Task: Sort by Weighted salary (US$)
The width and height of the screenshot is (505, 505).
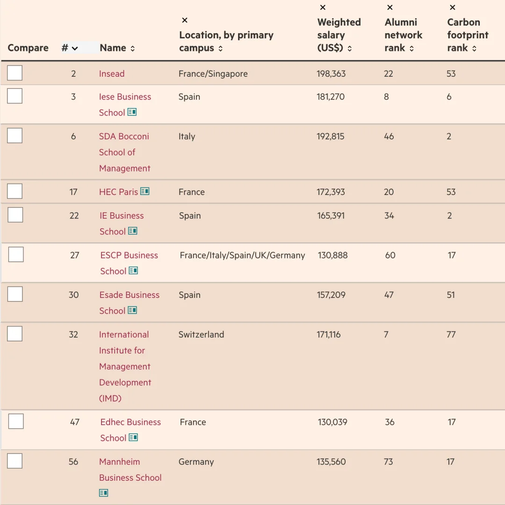Action: point(350,49)
